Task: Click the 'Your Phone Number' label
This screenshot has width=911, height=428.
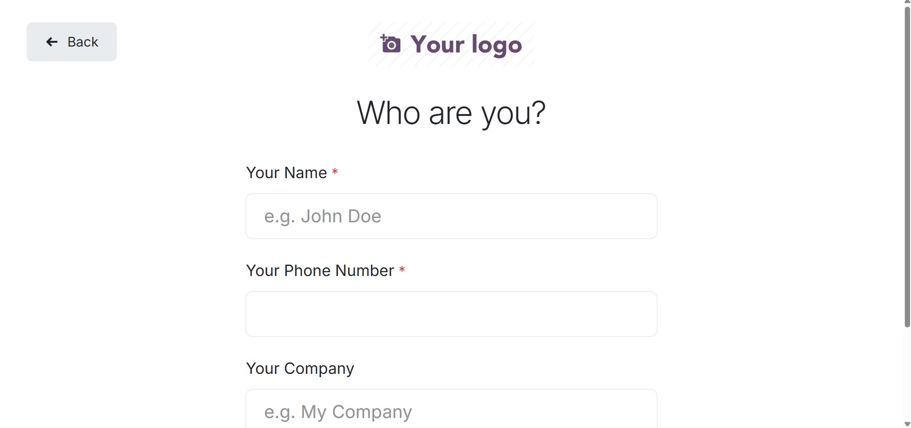Action: pos(320,271)
